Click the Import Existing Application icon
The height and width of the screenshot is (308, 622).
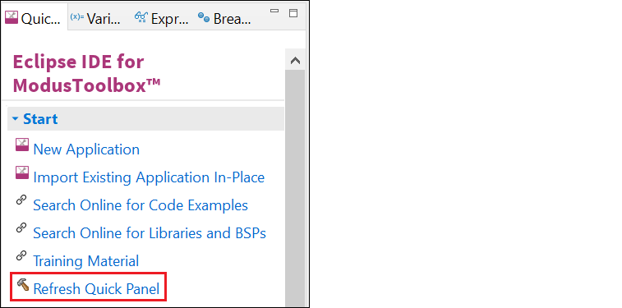coord(22,173)
